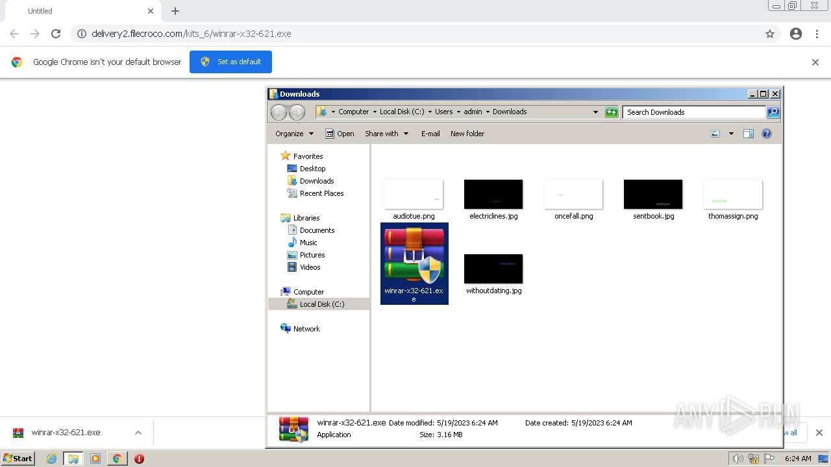Click the search magnifier icon

pos(773,112)
